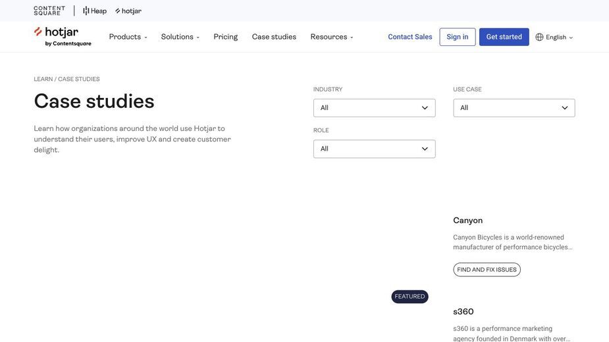Click the Contact Sales link
This screenshot has height=342, width=609.
(x=410, y=37)
